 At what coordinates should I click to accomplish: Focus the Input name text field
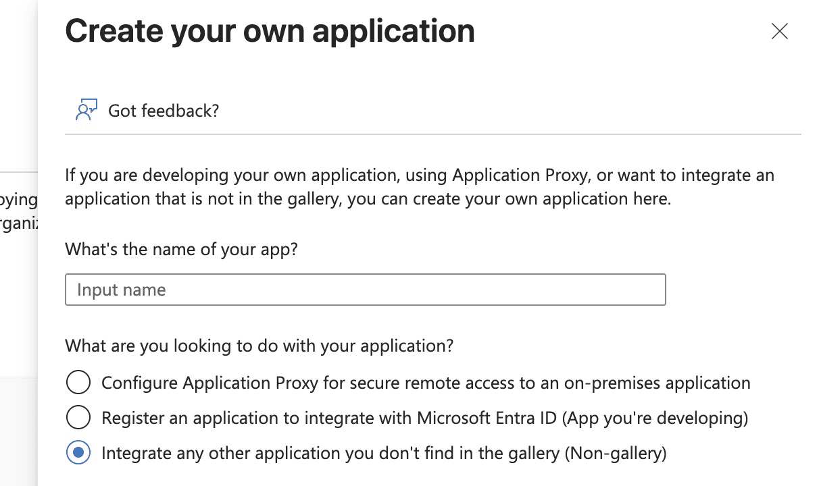(x=365, y=290)
